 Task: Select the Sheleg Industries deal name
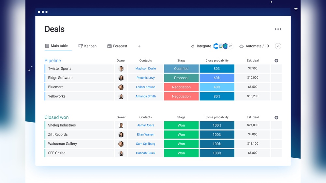[62, 125]
